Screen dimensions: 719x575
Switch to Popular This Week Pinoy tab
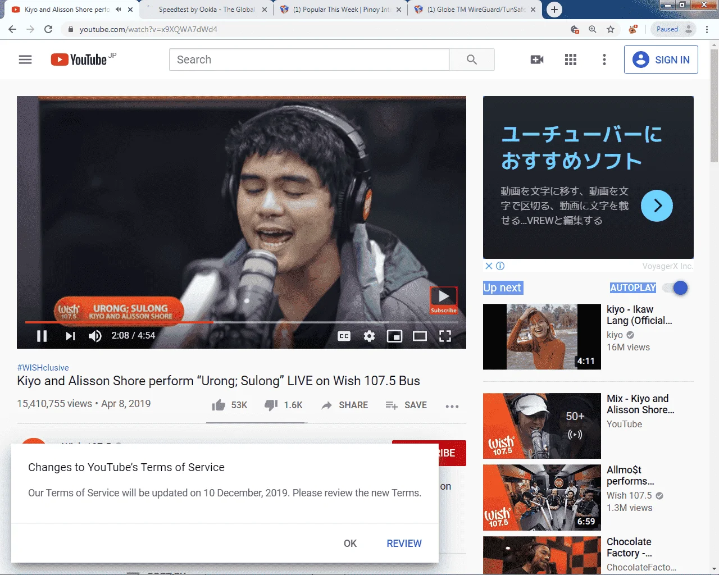[x=342, y=10]
